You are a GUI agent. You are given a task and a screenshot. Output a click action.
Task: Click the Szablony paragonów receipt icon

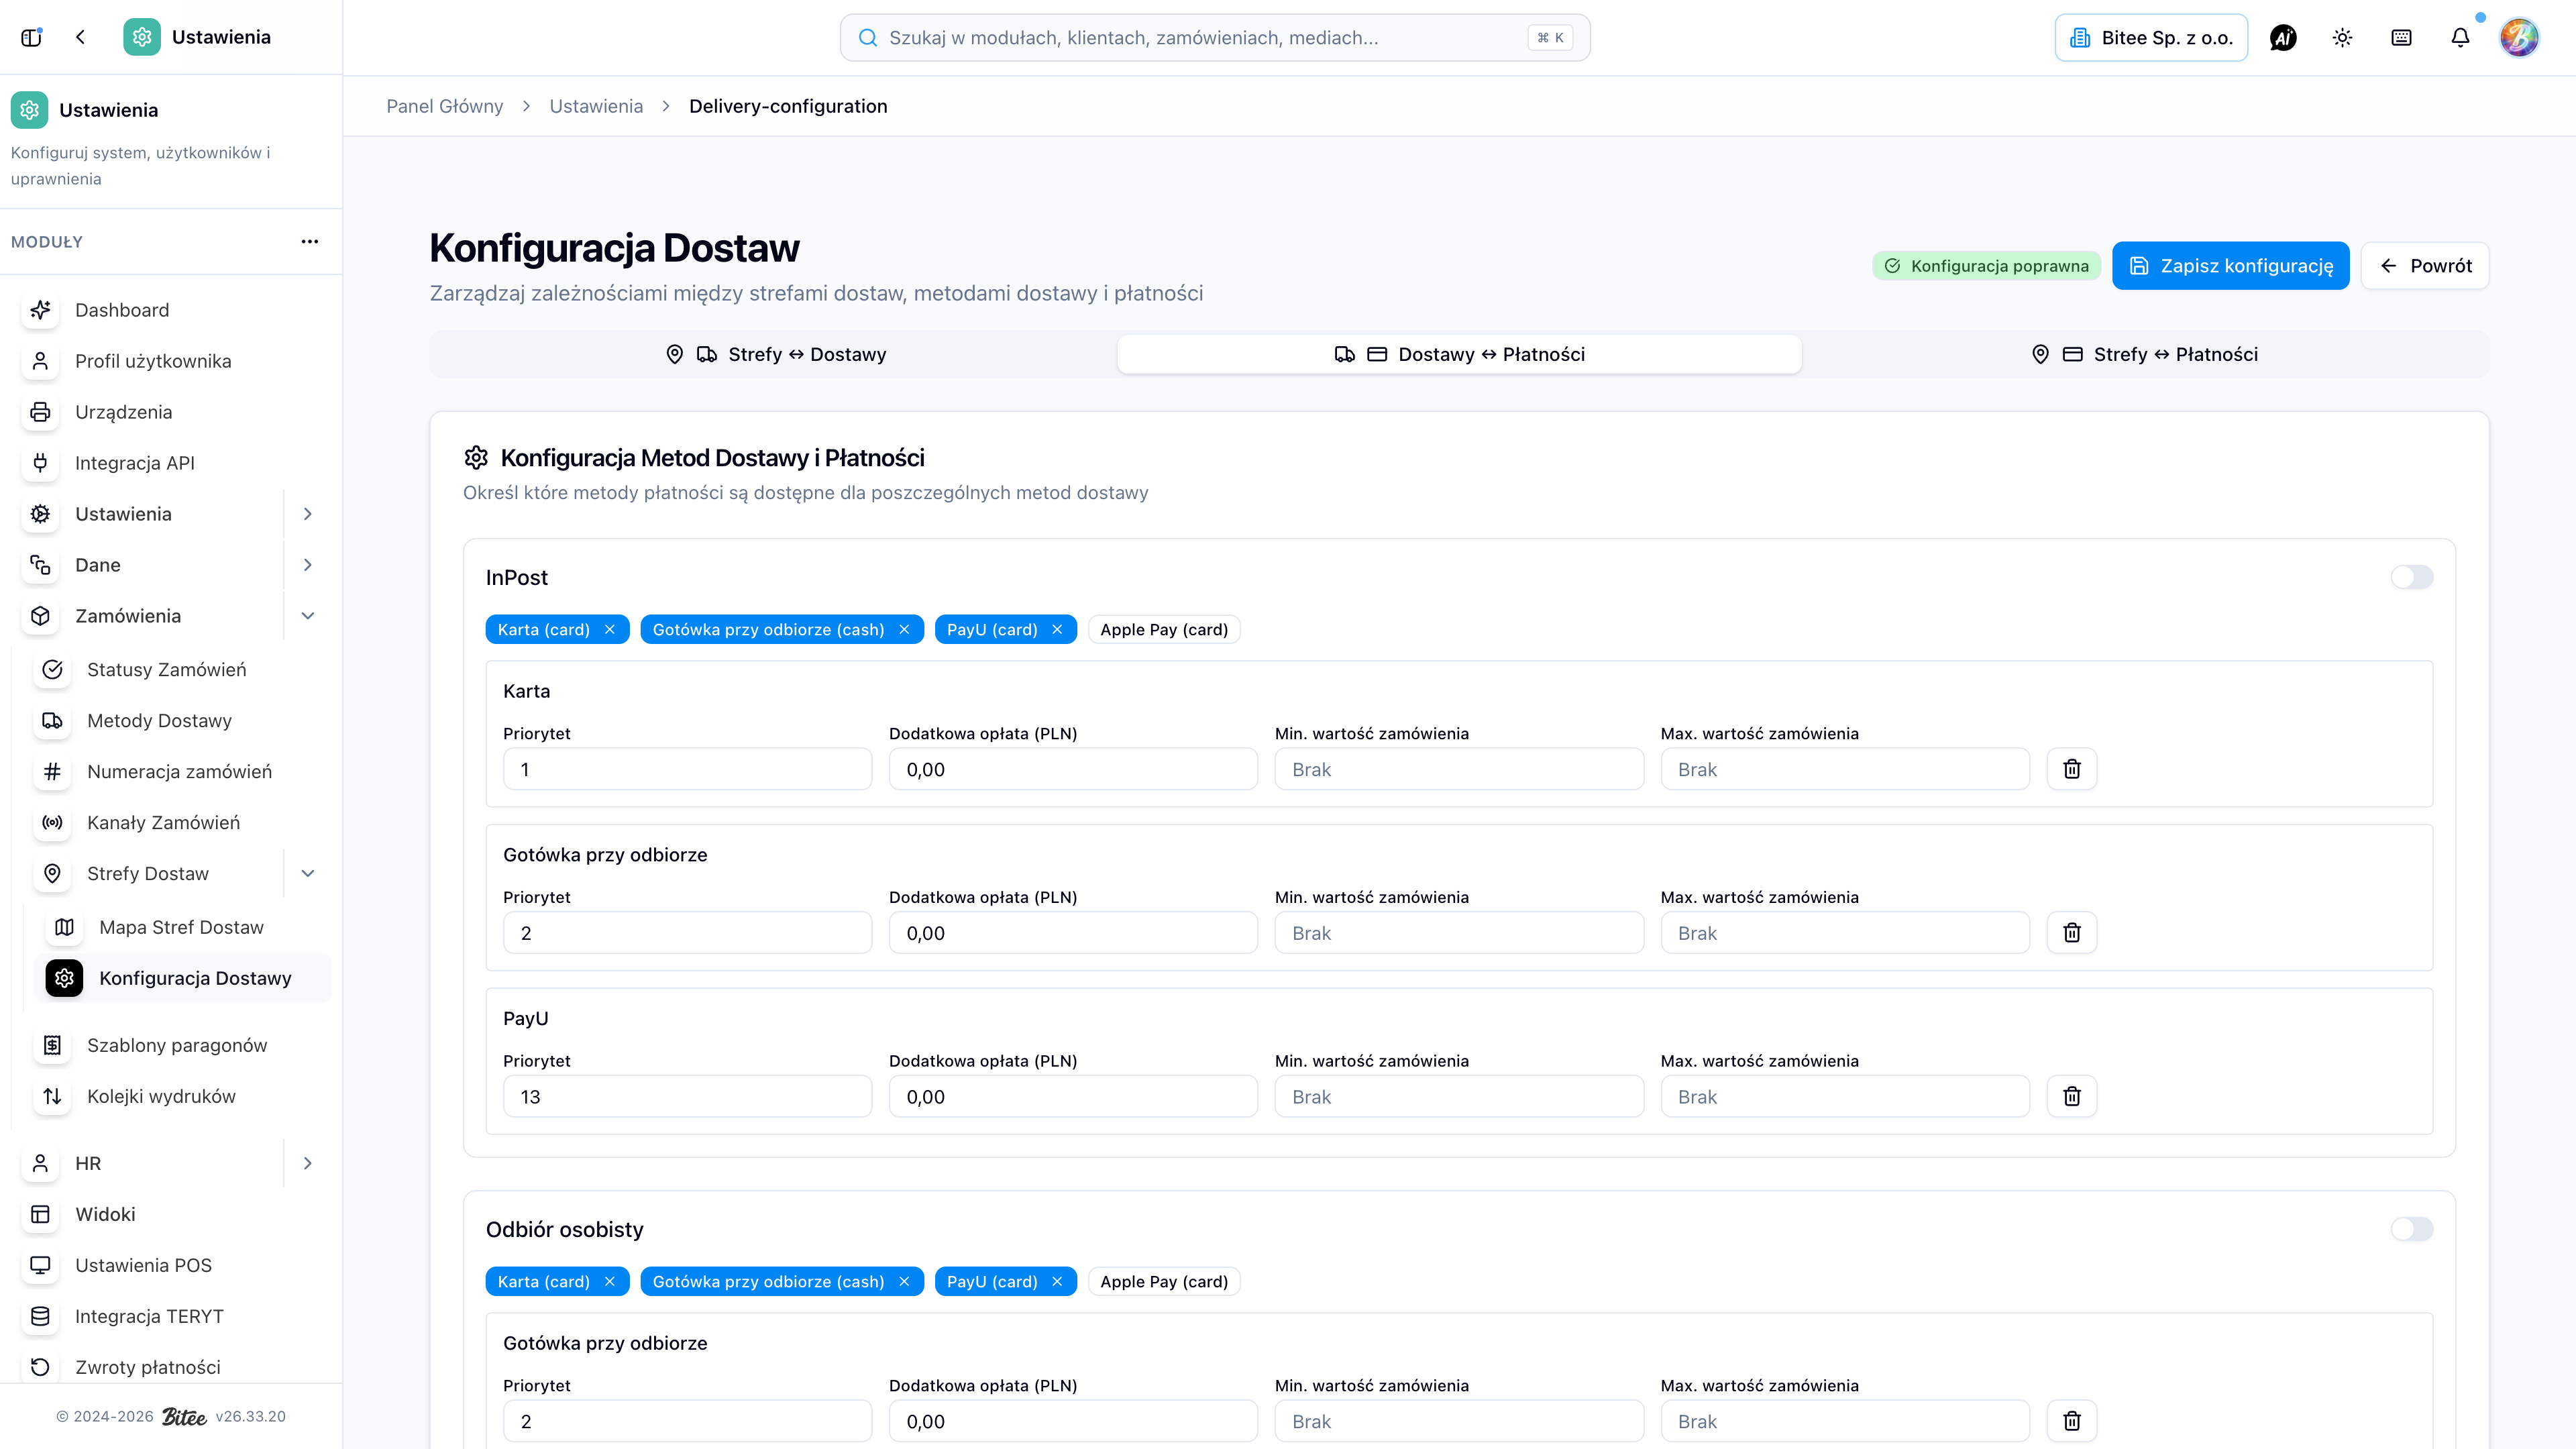[52, 1045]
